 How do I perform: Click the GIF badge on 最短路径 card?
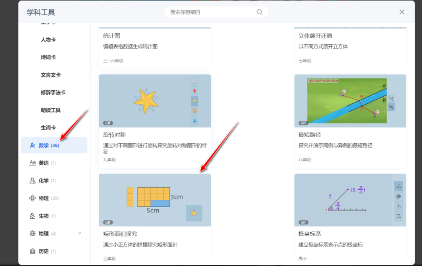pos(303,122)
